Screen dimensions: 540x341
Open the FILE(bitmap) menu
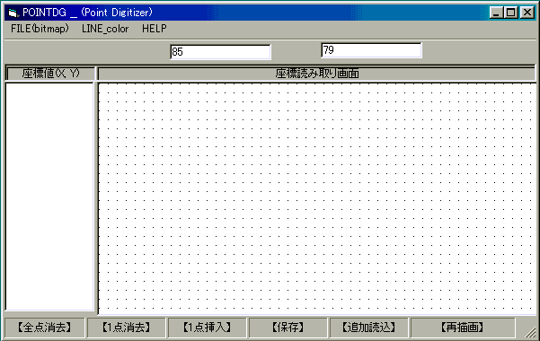[40, 29]
